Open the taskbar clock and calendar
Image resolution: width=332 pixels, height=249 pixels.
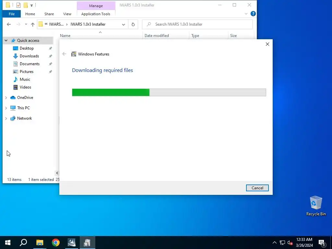304,243
